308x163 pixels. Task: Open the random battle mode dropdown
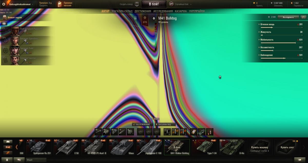(180, 4)
